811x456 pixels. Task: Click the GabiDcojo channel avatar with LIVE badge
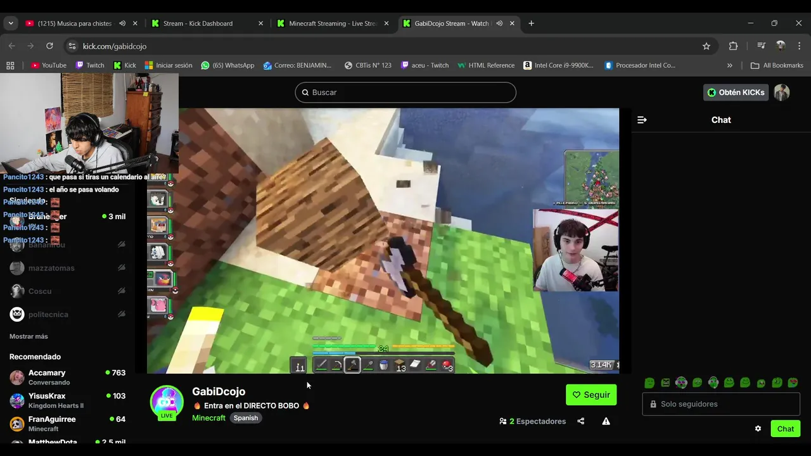tap(167, 402)
